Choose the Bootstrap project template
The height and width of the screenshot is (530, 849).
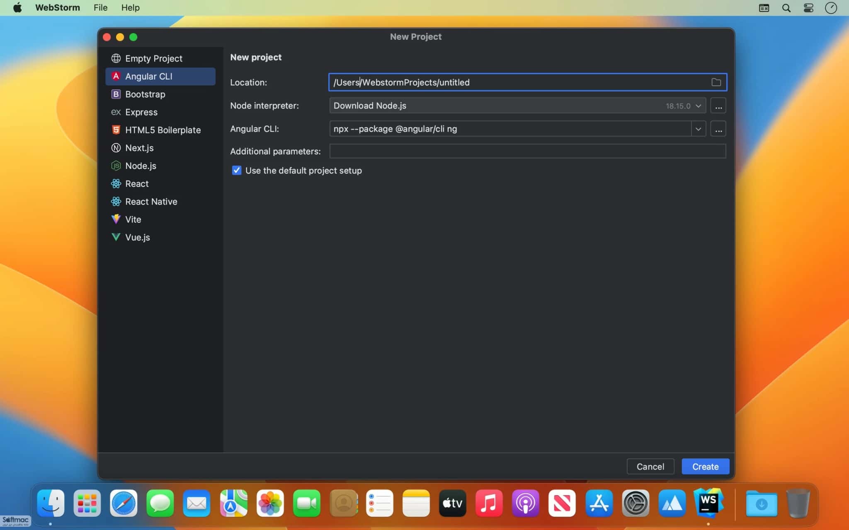click(x=160, y=94)
